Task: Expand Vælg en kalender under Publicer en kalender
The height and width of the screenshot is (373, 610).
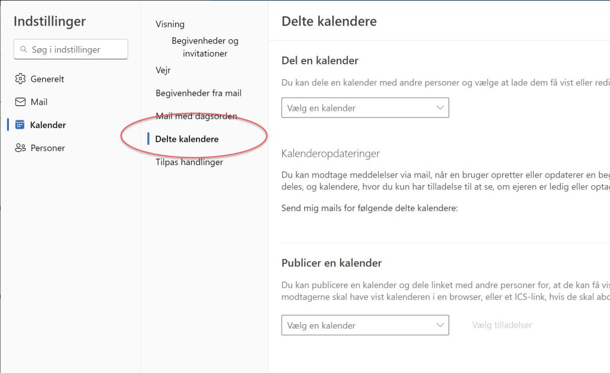Action: pos(365,325)
